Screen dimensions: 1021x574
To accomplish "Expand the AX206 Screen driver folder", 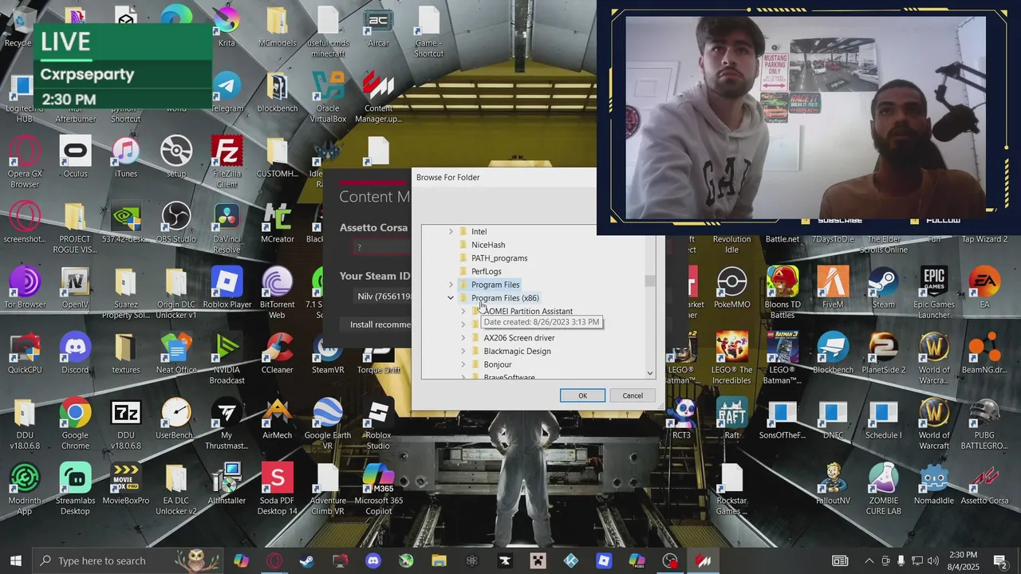I will tap(463, 337).
